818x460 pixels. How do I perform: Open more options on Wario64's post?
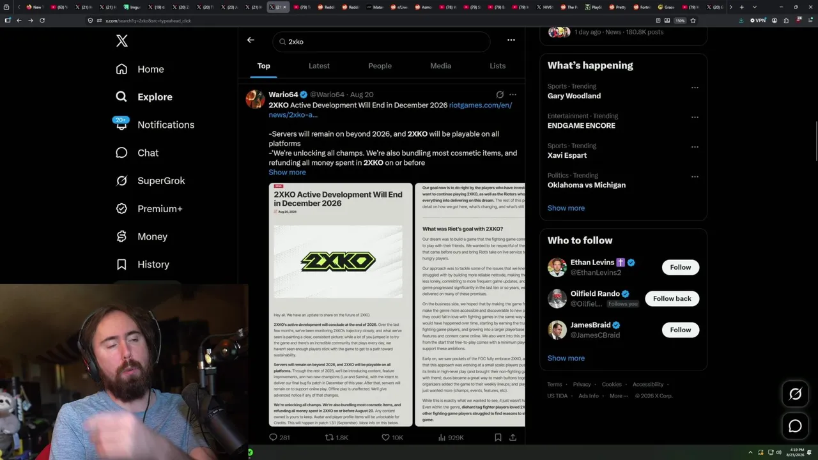tap(513, 95)
